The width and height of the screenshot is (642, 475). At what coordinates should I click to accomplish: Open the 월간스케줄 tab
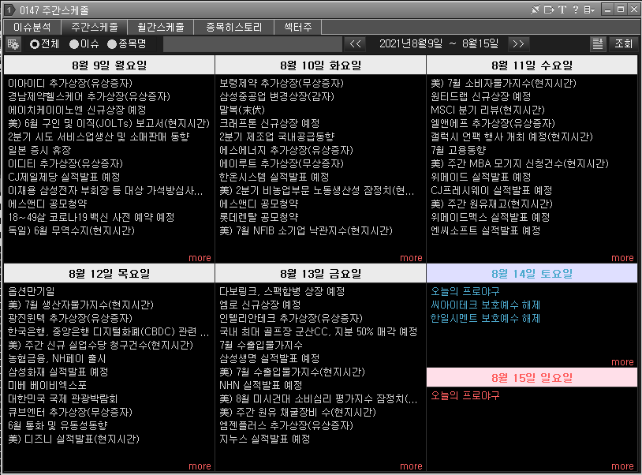pyautogui.click(x=161, y=27)
